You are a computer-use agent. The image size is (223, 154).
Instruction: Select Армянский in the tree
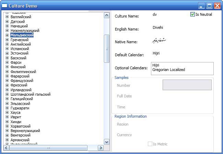coord(20,140)
